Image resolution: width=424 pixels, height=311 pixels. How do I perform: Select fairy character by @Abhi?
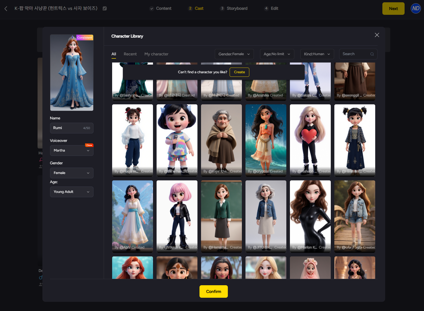point(133,217)
